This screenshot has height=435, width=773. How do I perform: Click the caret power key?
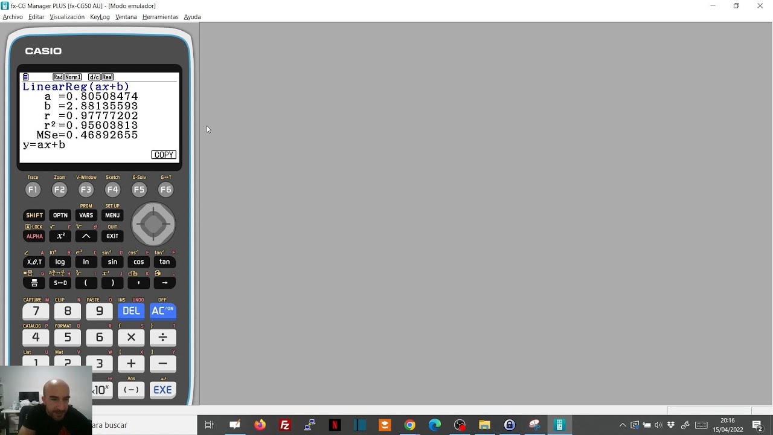click(x=86, y=236)
